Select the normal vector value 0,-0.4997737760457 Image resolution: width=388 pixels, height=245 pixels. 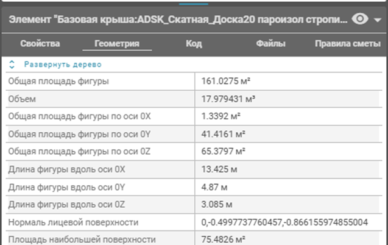coord(284,222)
